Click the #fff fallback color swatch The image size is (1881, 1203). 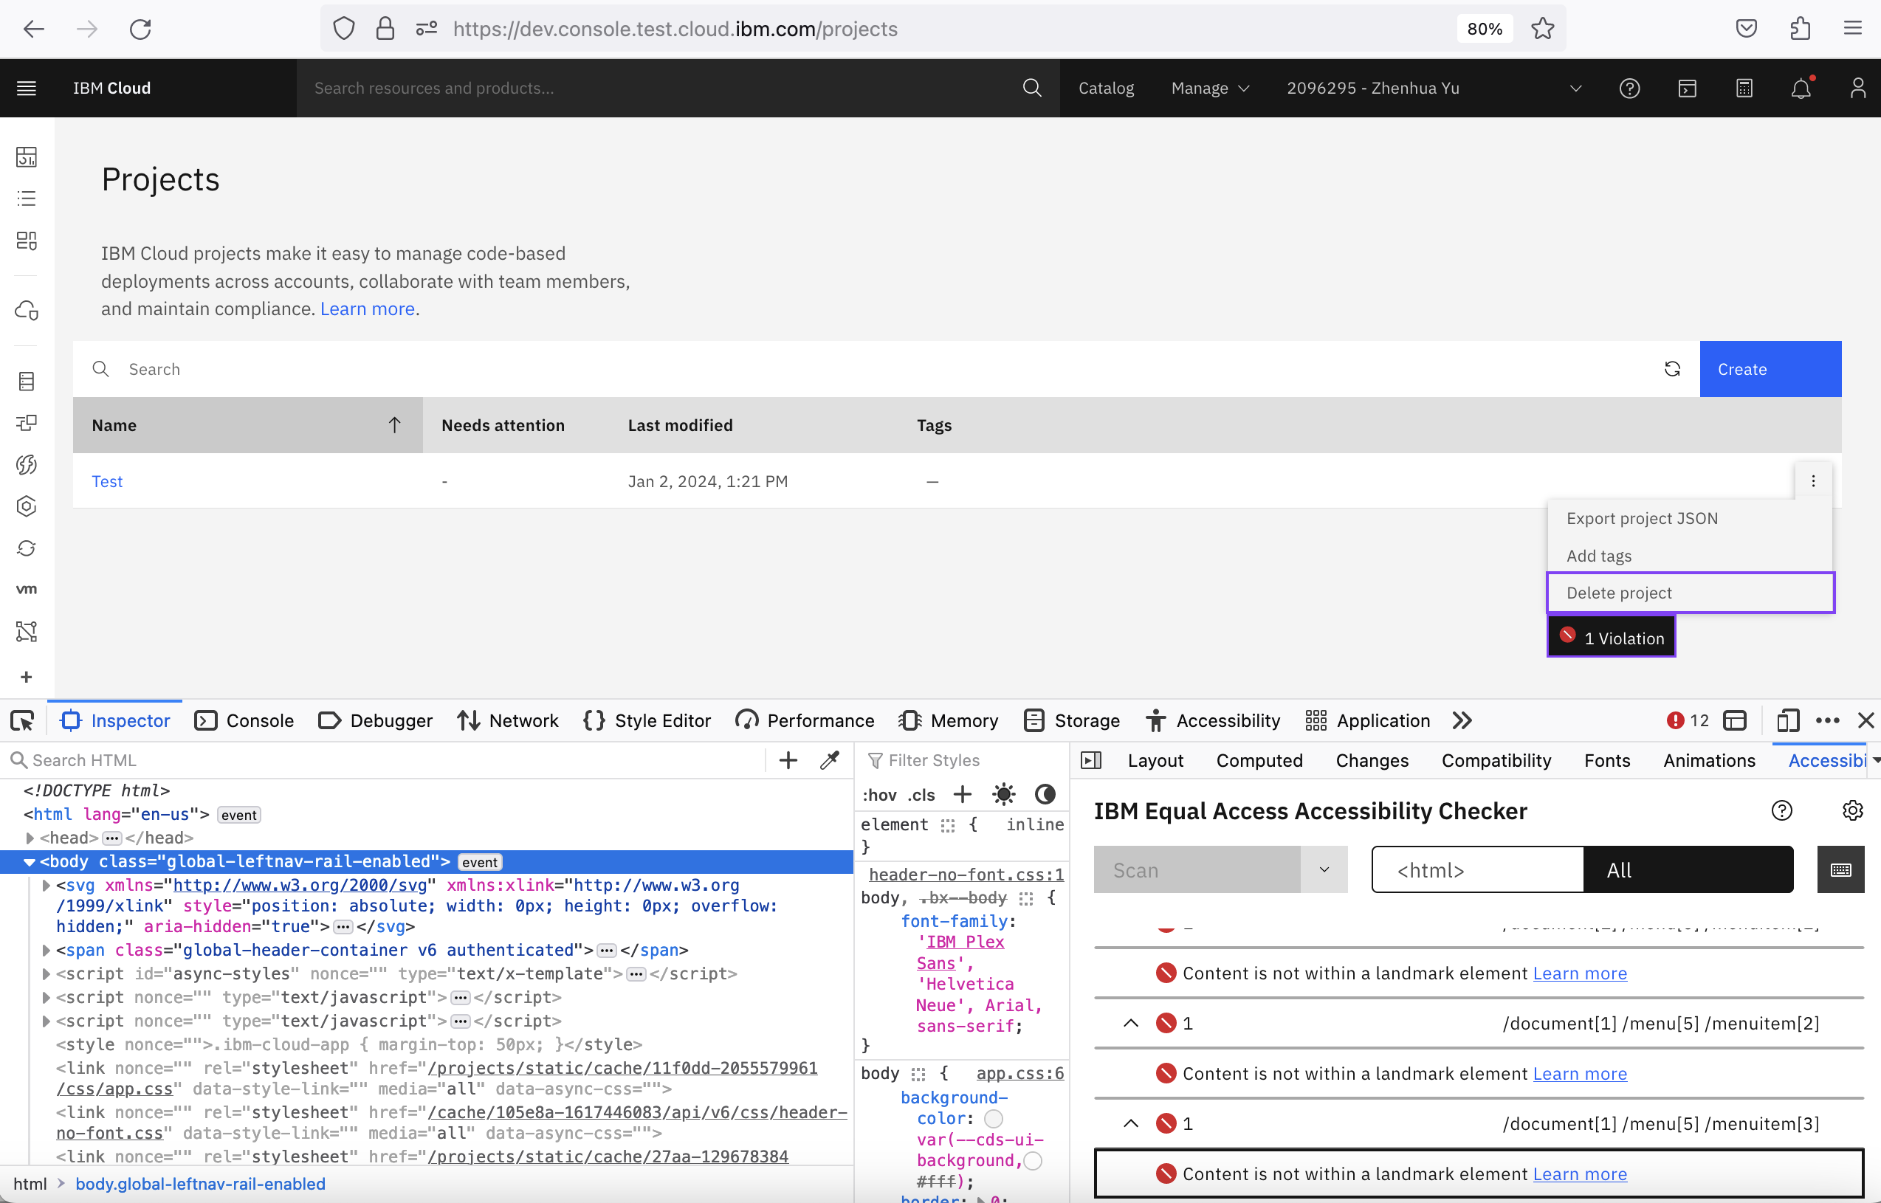click(1034, 1161)
